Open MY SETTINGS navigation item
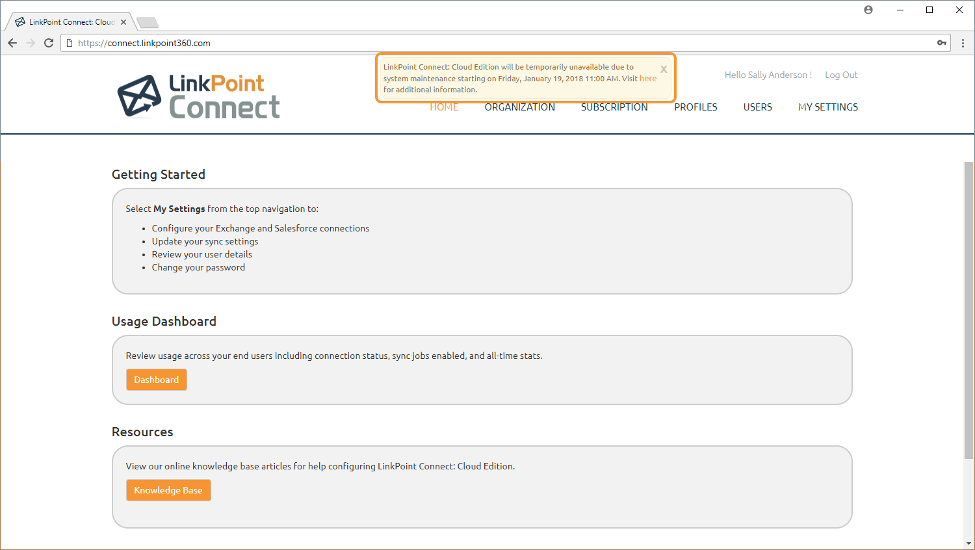 (828, 107)
